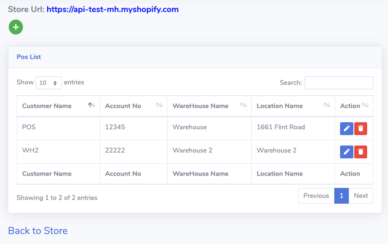Viewport: 388px width, 244px height.
Task: Delete the WH2 customer row
Action: pyautogui.click(x=360, y=152)
